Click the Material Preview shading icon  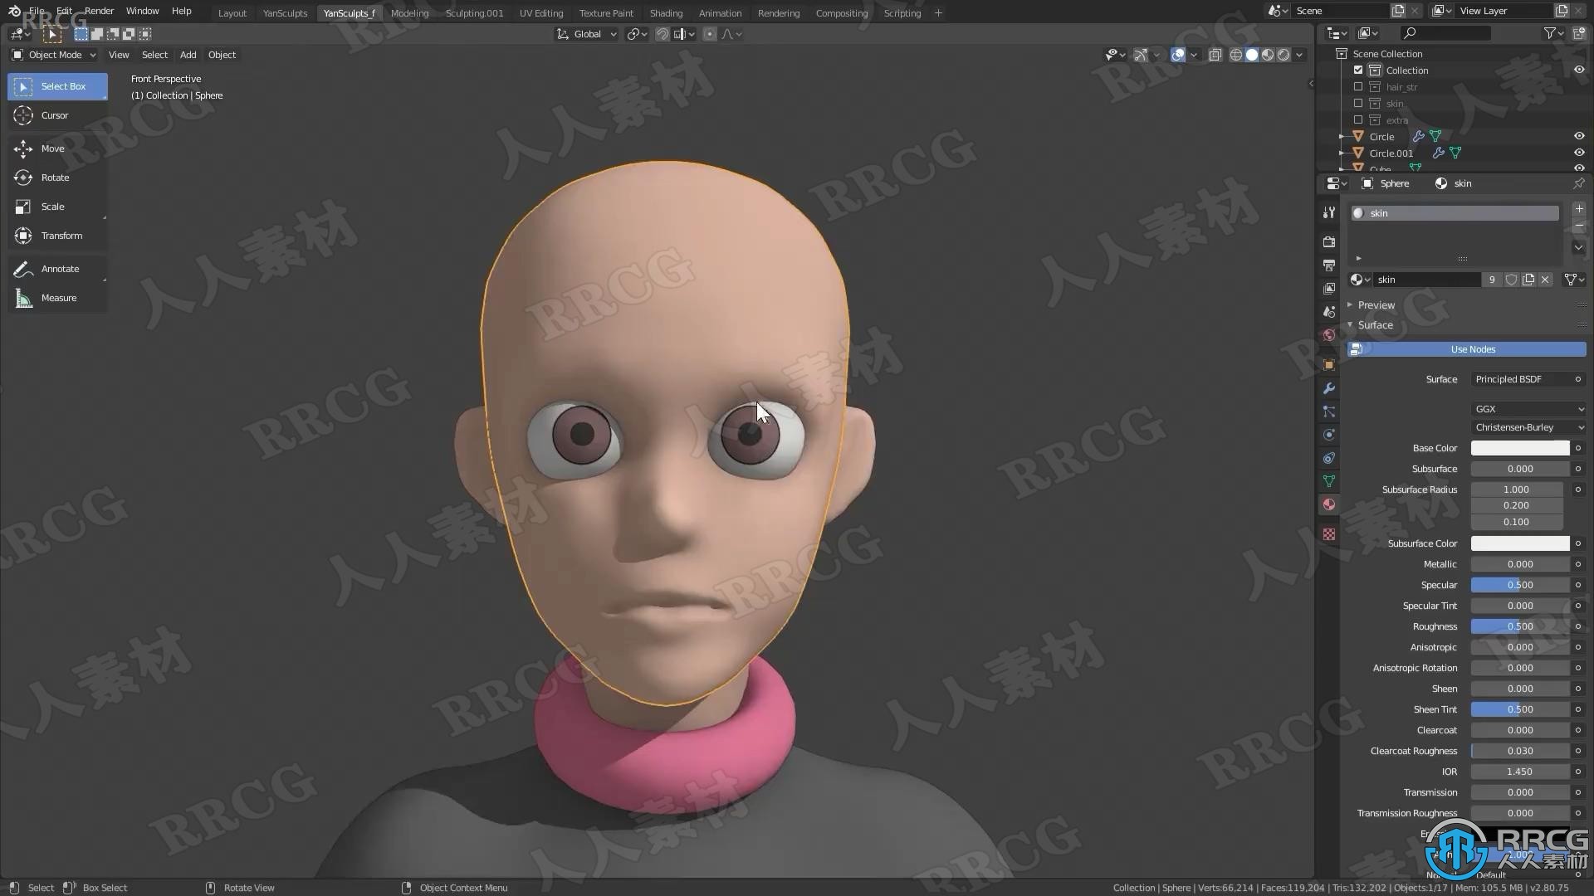point(1265,55)
